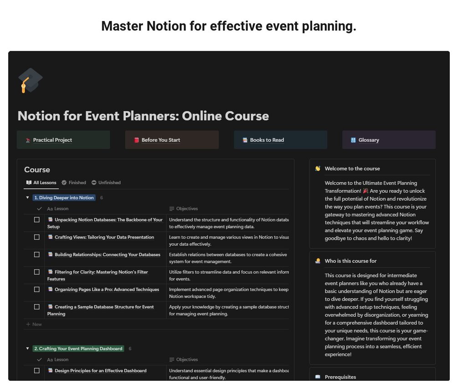Check the Crafting Views lesson checkbox
Viewport: 458px width, 389px height.
pyautogui.click(x=37, y=237)
